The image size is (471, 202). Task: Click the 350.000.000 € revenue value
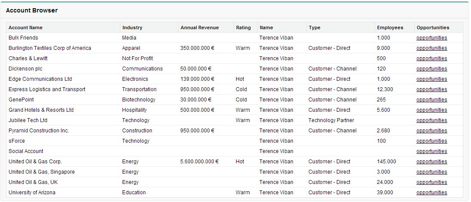197,48
